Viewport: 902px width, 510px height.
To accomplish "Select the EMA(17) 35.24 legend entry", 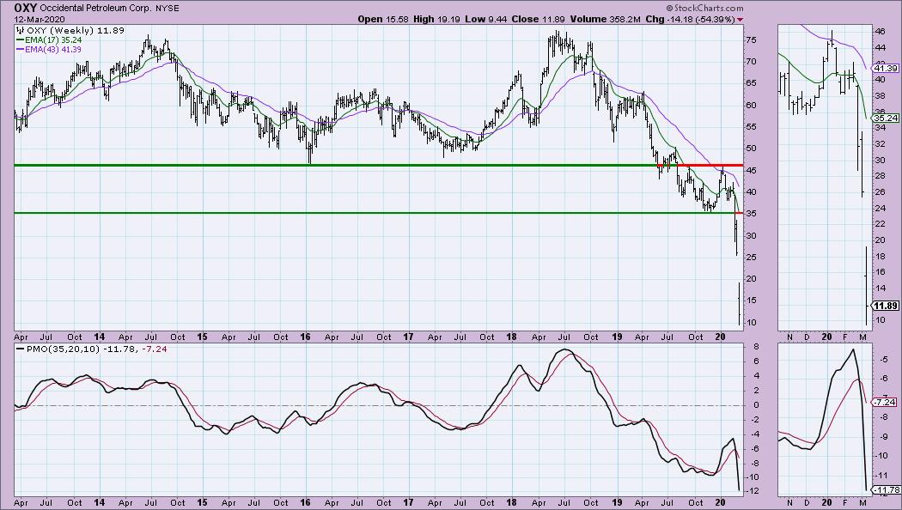I will pyautogui.click(x=49, y=40).
